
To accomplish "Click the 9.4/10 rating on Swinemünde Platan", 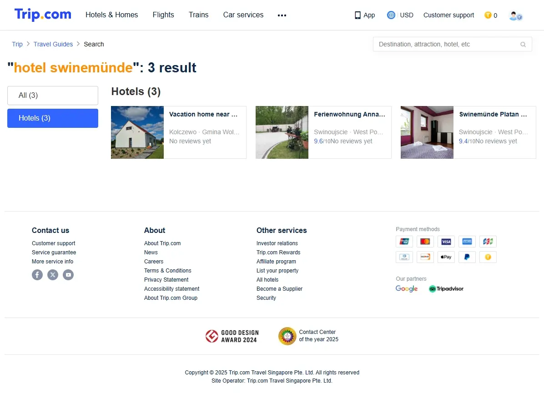I will click(467, 141).
